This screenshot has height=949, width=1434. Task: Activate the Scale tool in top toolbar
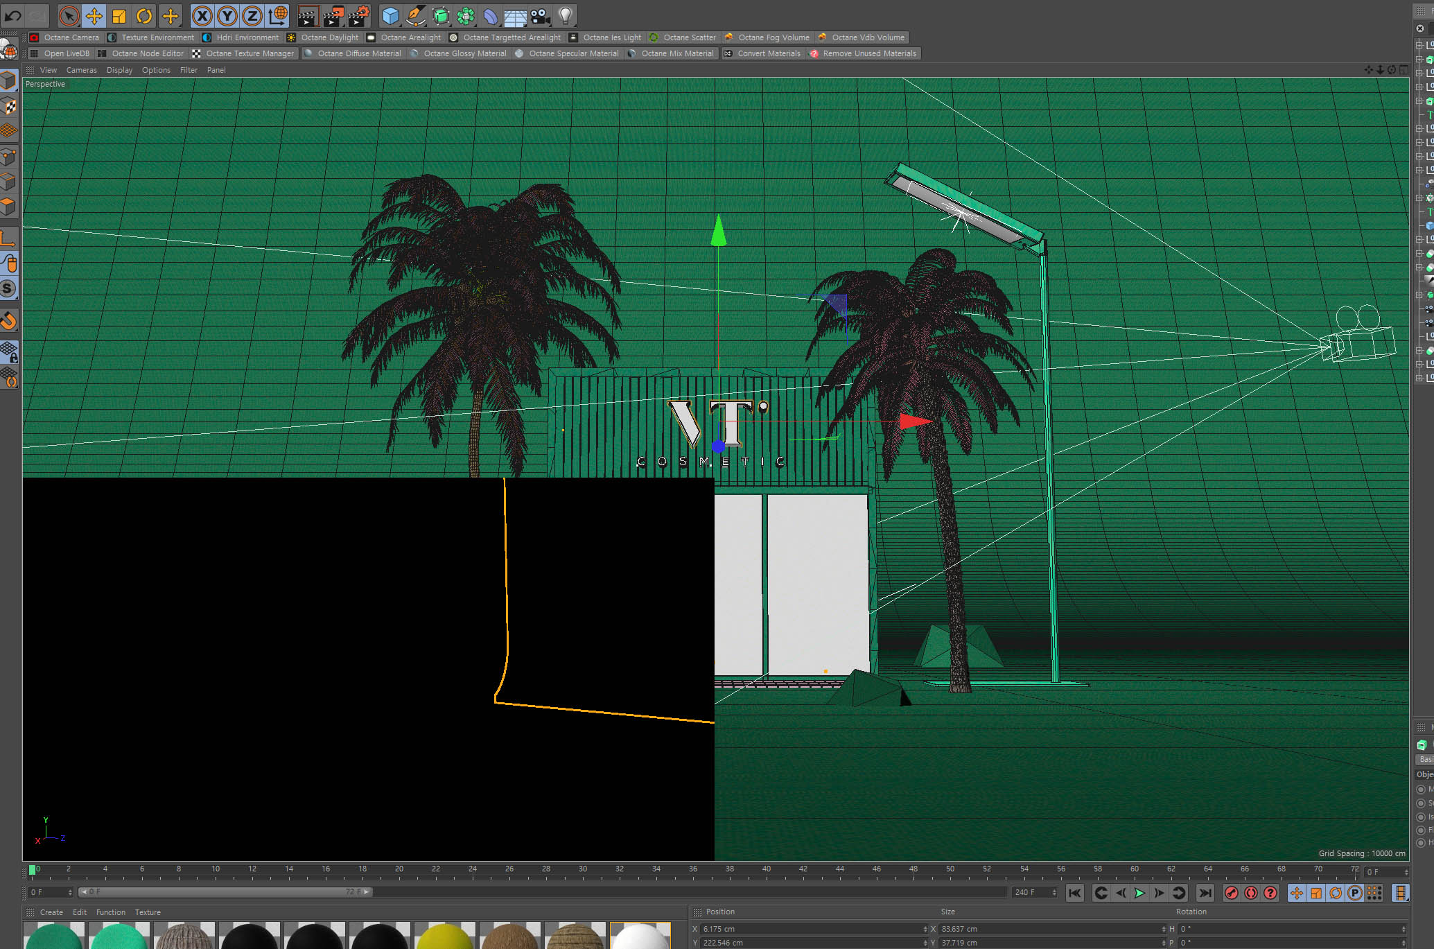pyautogui.click(x=119, y=15)
